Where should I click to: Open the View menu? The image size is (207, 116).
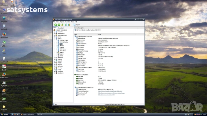point(57,22)
